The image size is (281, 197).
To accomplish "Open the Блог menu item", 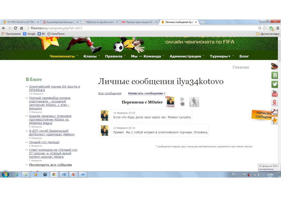I will click(244, 56).
